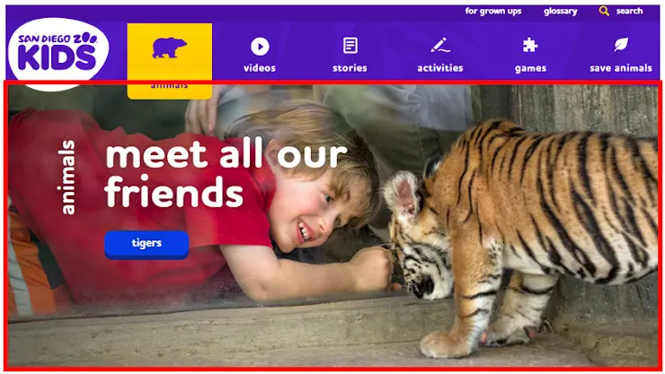The image size is (665, 374).
Task: Open the 'glossary' link
Action: coord(561,12)
